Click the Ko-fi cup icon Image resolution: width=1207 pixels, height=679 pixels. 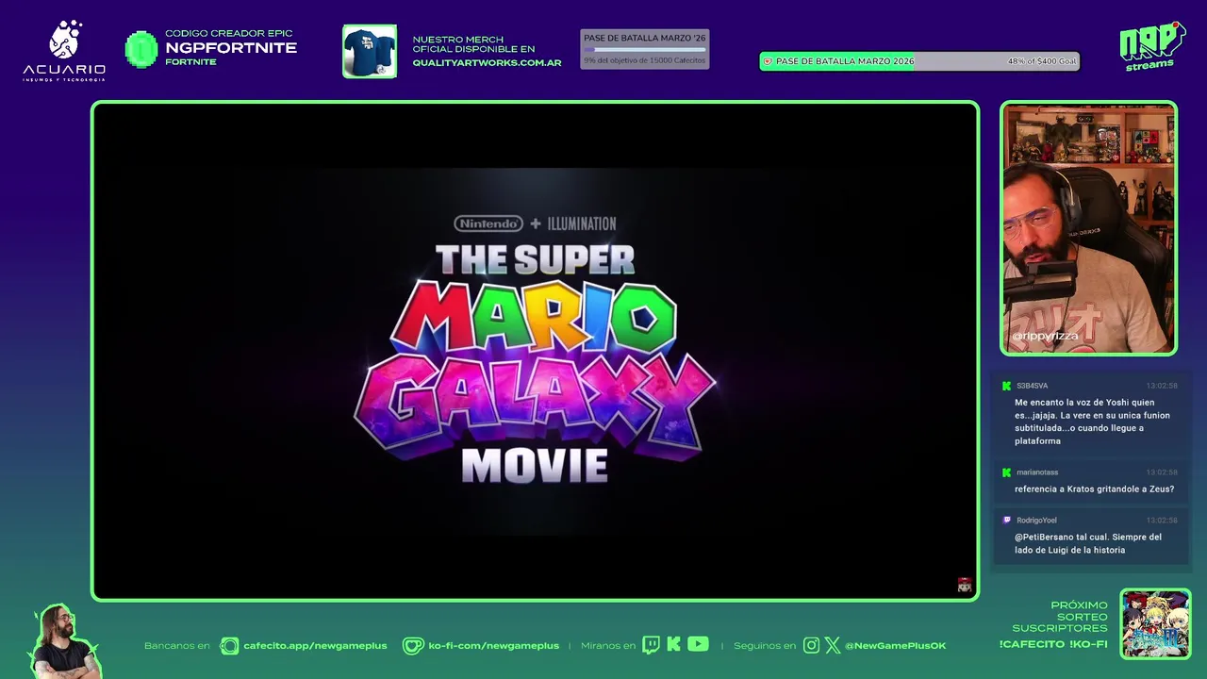tap(413, 646)
